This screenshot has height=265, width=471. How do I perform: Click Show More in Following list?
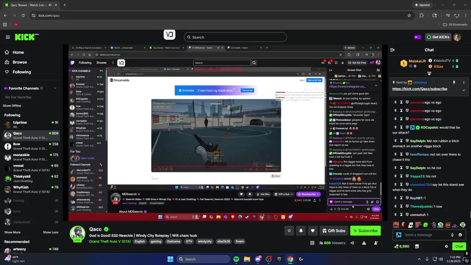pyautogui.click(x=12, y=232)
